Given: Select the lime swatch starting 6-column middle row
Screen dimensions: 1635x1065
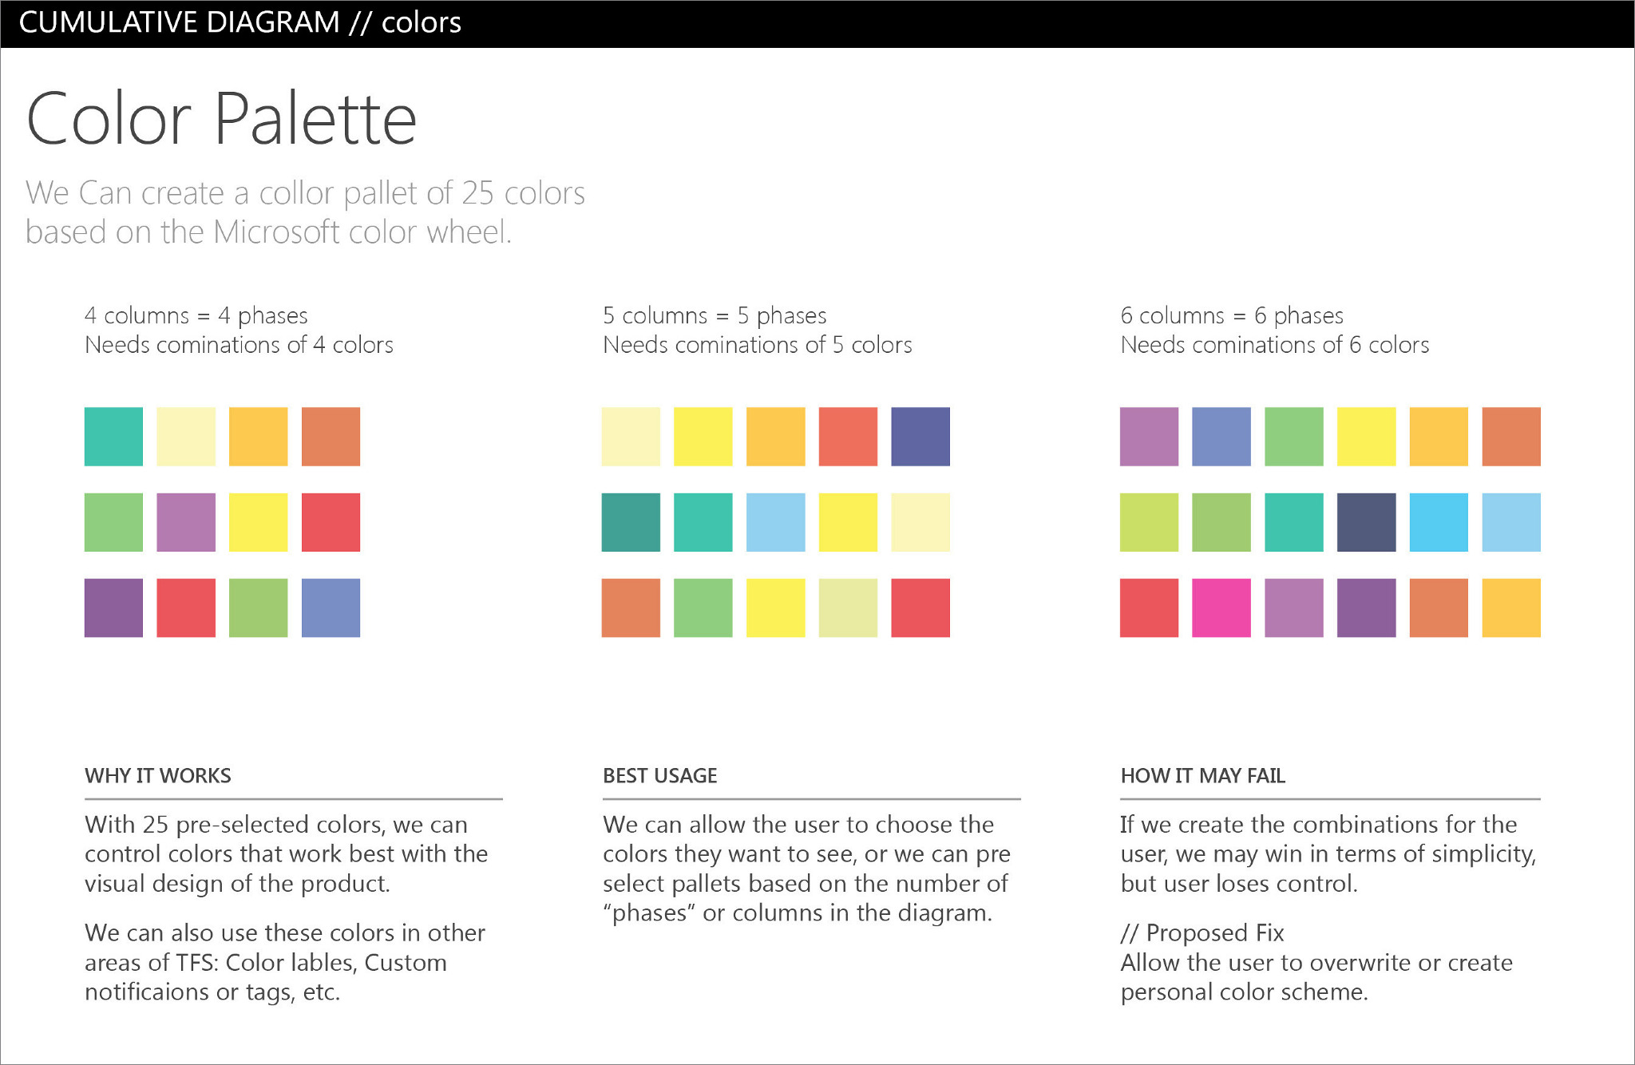Looking at the screenshot, I should [x=1149, y=522].
